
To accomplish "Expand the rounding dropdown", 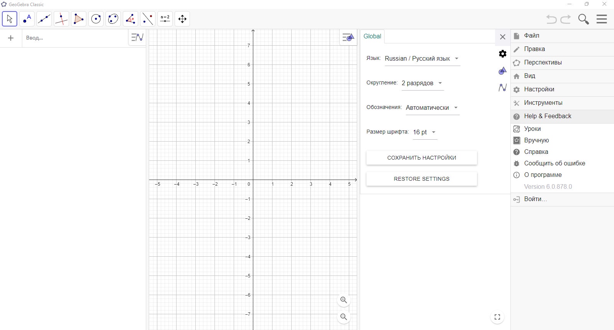I will pos(423,83).
